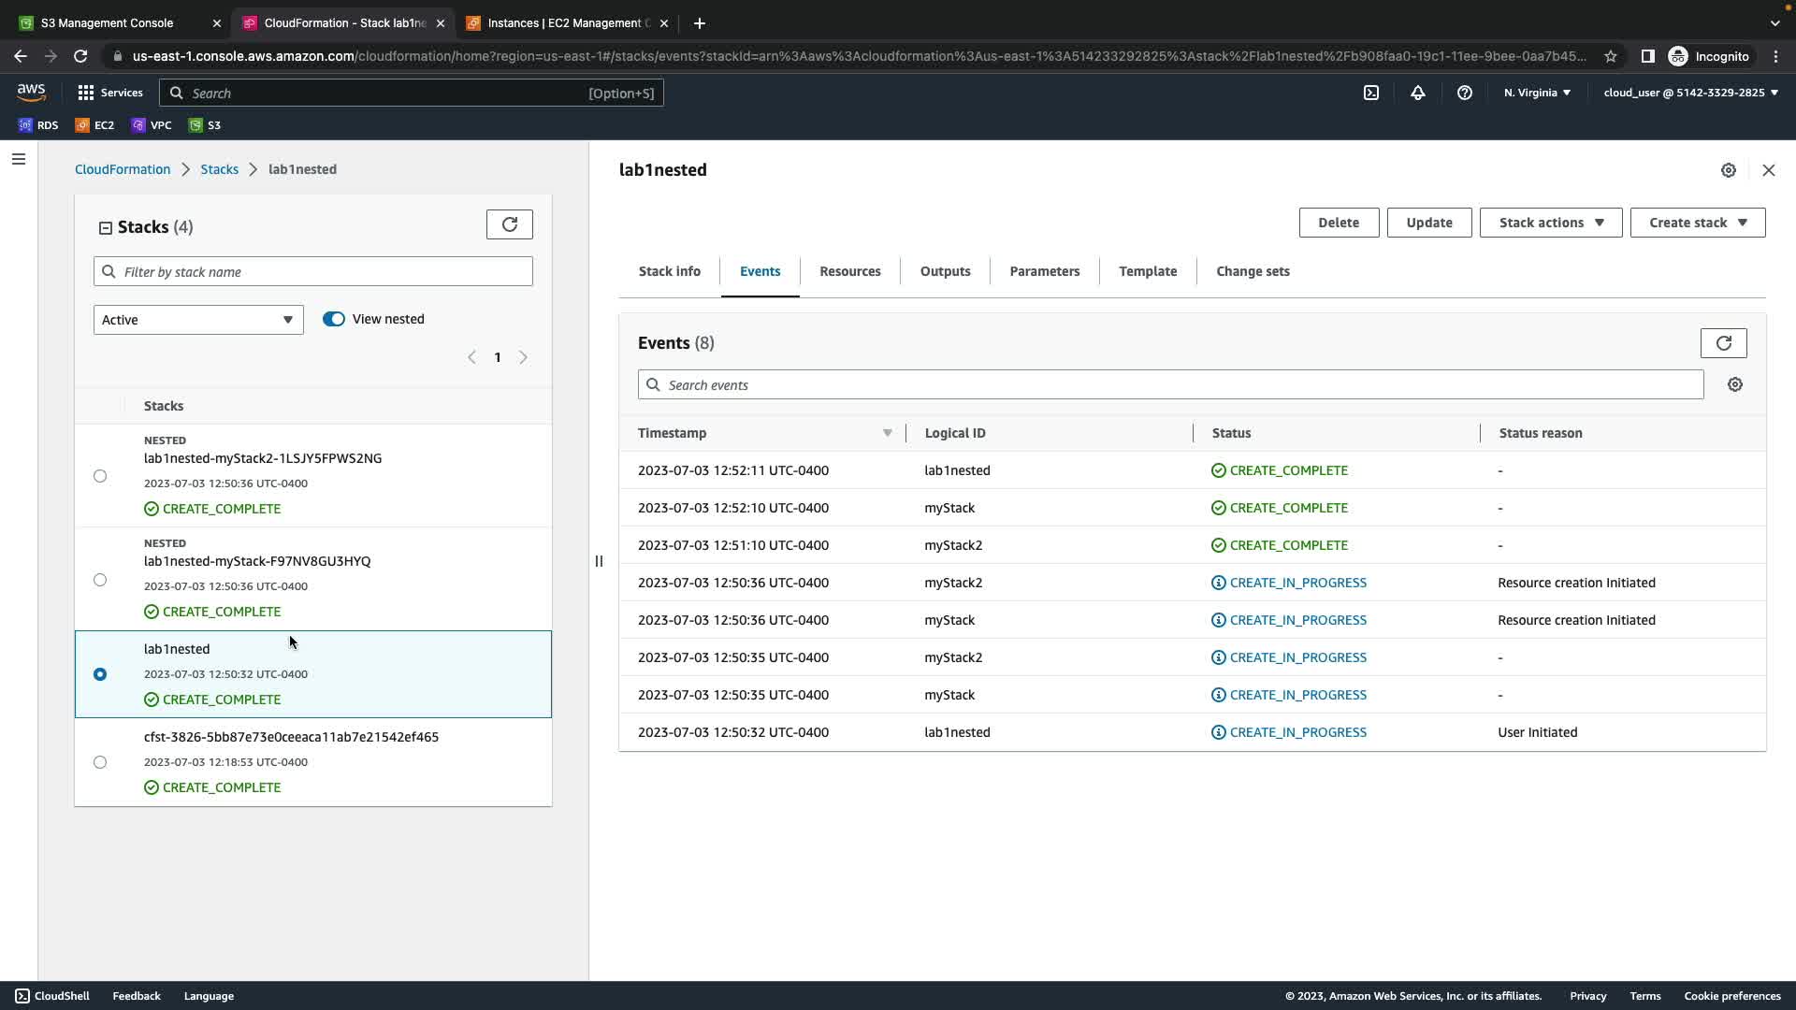Open the CloudFormation breadcrumb link
Screen dimensions: 1796x1010
123,169
